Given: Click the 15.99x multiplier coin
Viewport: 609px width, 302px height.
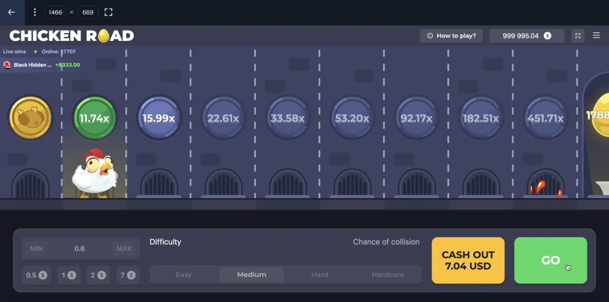Looking at the screenshot, I should click(159, 118).
